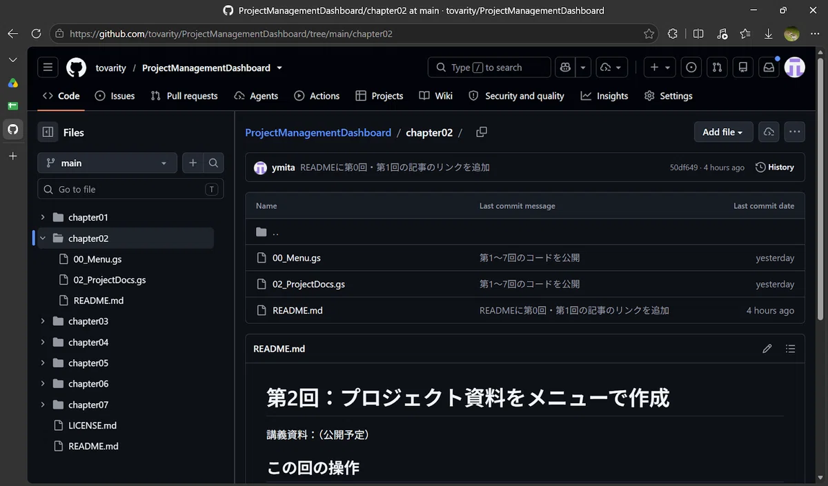The image size is (828, 486).
Task: Copy the chapter02 path to clipboard
Action: coord(482,132)
